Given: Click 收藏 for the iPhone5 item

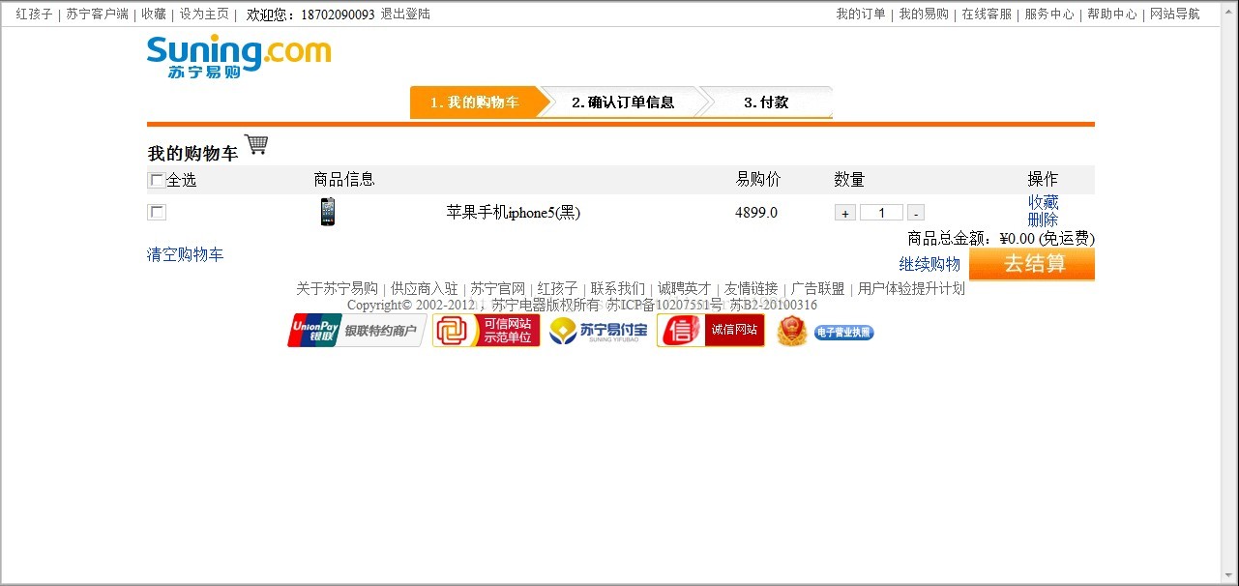Looking at the screenshot, I should tap(1043, 202).
